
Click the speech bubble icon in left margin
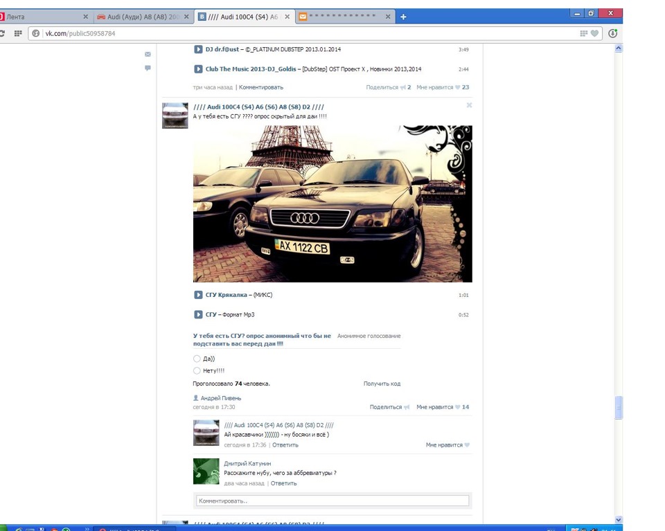tap(148, 68)
